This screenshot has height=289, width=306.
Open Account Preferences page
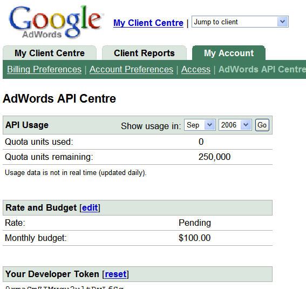coord(131,69)
